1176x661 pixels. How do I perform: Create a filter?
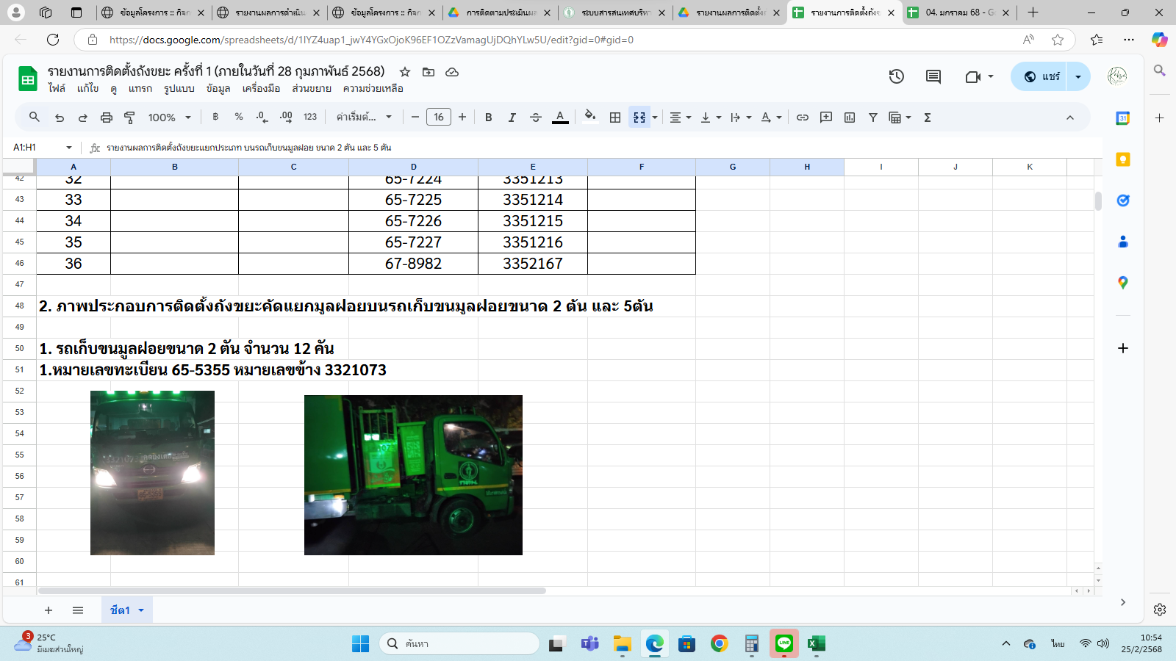pos(873,118)
